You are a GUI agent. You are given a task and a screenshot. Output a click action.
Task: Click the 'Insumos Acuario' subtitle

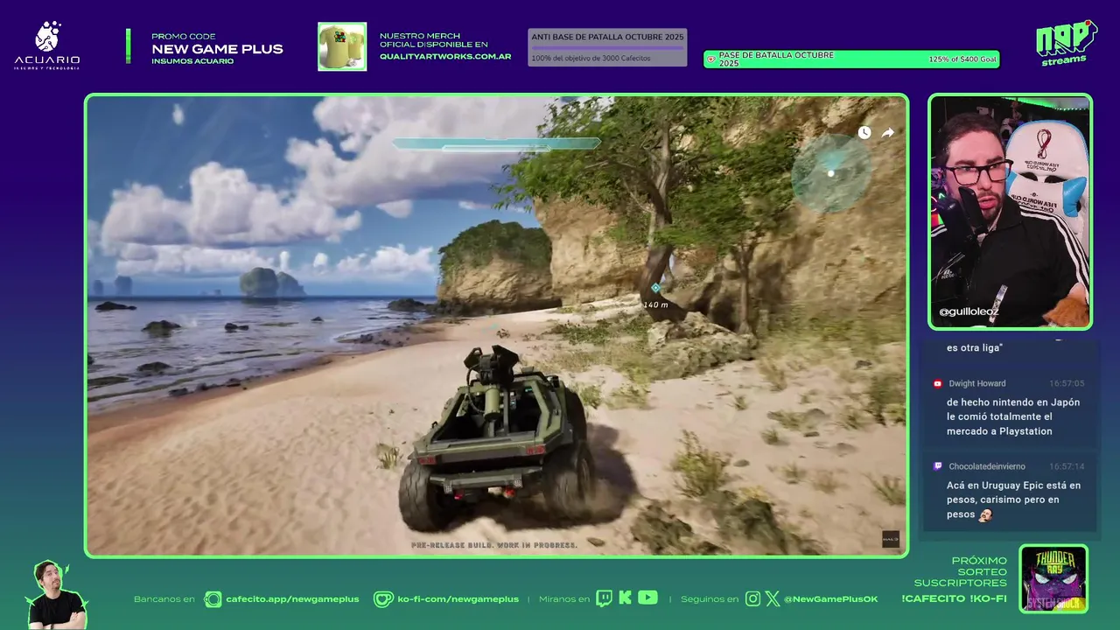click(x=192, y=61)
